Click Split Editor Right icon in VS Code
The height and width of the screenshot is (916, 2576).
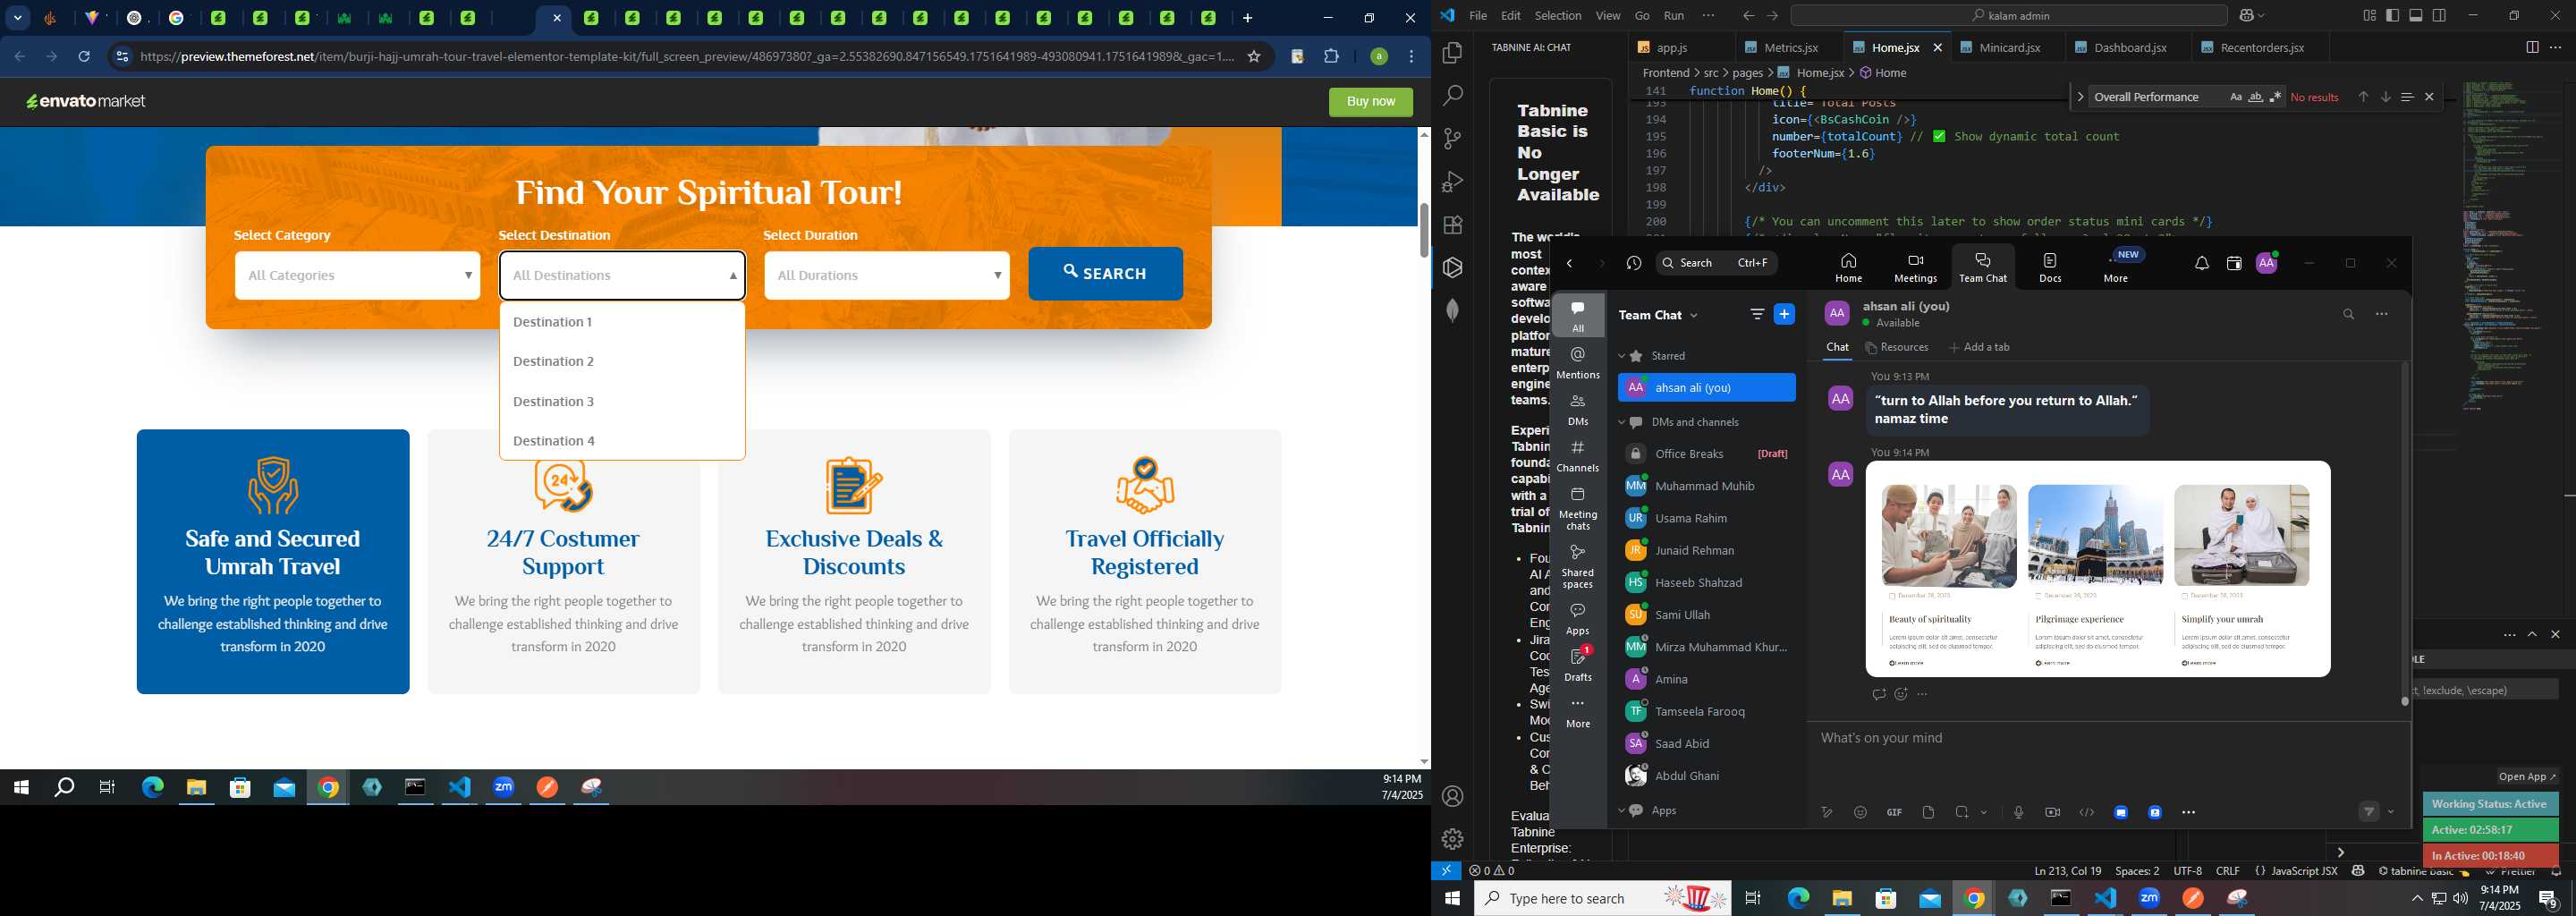pos(2531,47)
